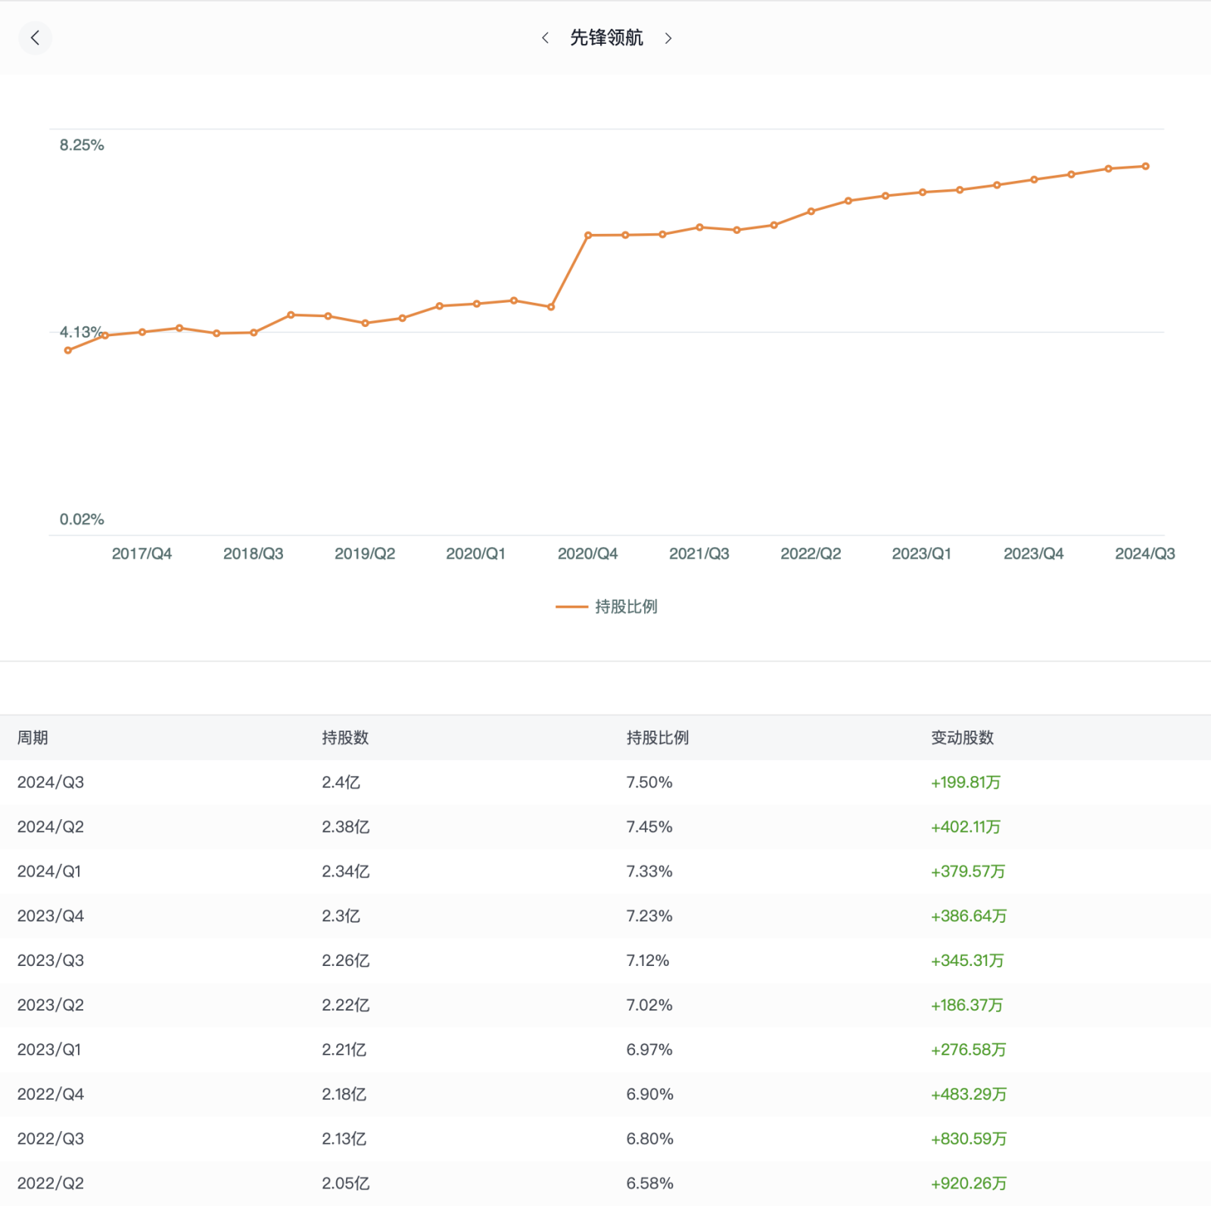The height and width of the screenshot is (1215, 1211).
Task: Select the 2024/Q3 data point on chart
Action: 1145,167
